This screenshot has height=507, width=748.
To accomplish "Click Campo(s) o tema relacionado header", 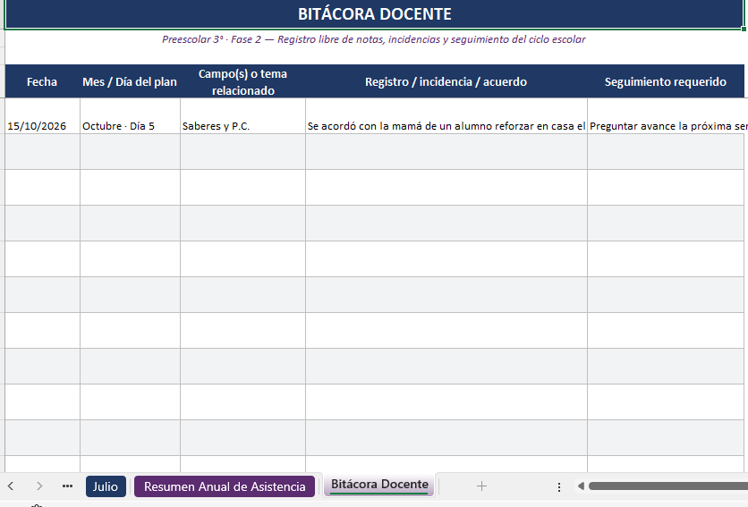I will [x=242, y=81].
